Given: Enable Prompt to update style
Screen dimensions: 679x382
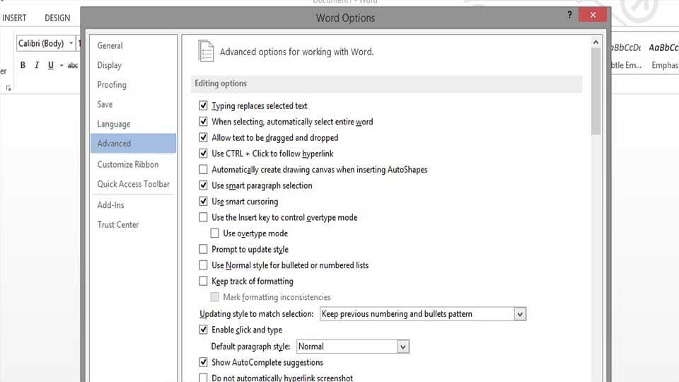Looking at the screenshot, I should pyautogui.click(x=204, y=250).
